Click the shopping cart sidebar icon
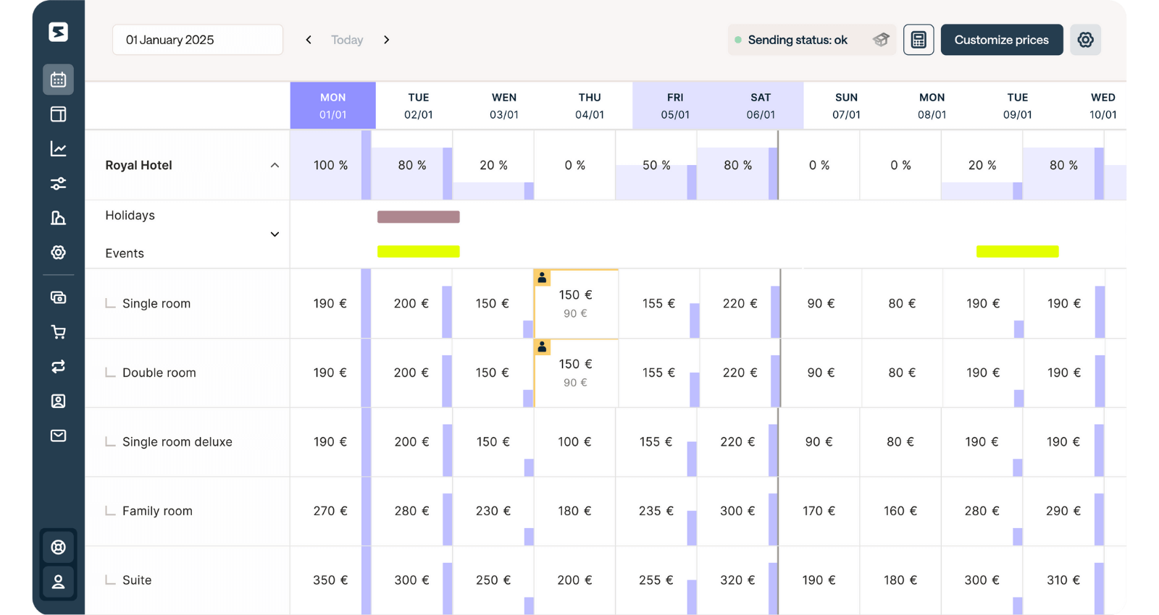 [58, 332]
